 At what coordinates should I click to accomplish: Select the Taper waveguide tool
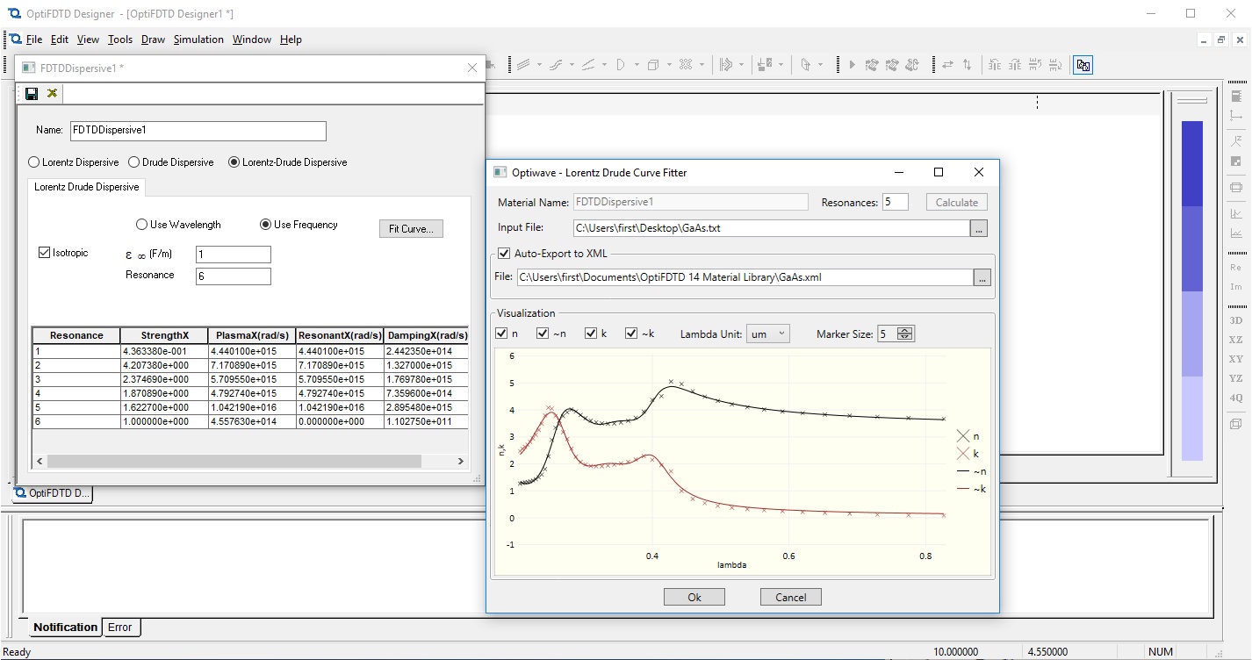click(588, 65)
